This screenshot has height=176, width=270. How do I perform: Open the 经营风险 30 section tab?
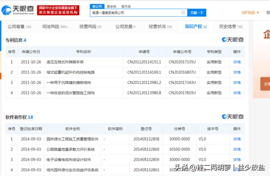point(90,27)
